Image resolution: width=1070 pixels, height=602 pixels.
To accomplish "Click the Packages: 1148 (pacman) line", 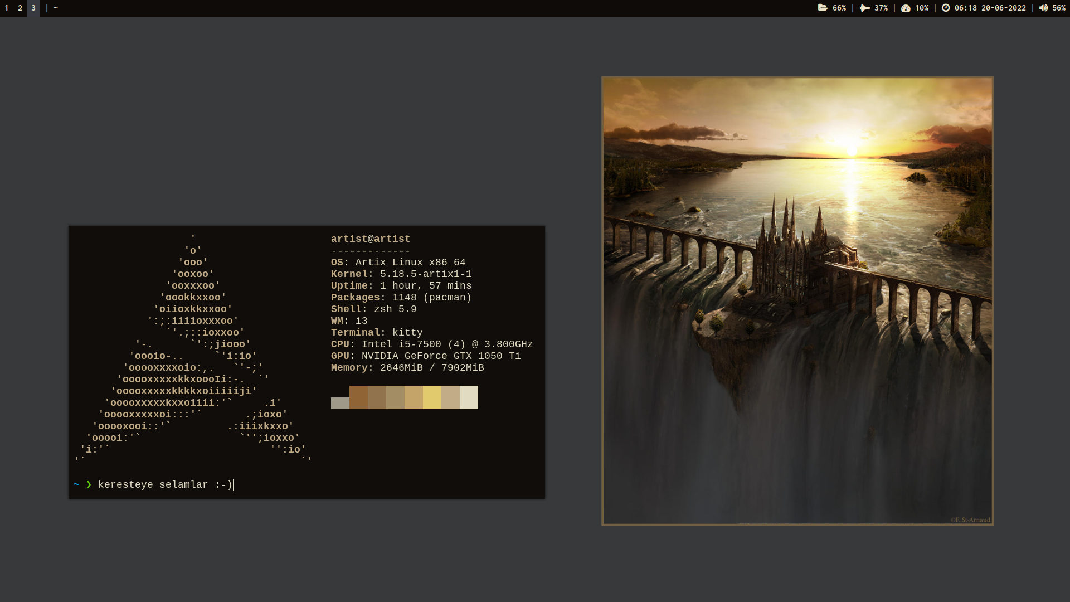I will click(401, 297).
